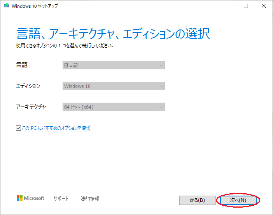Click the Windows 10 セットアップ title text
This screenshot has height=215, width=273.
click(x=35, y=6)
